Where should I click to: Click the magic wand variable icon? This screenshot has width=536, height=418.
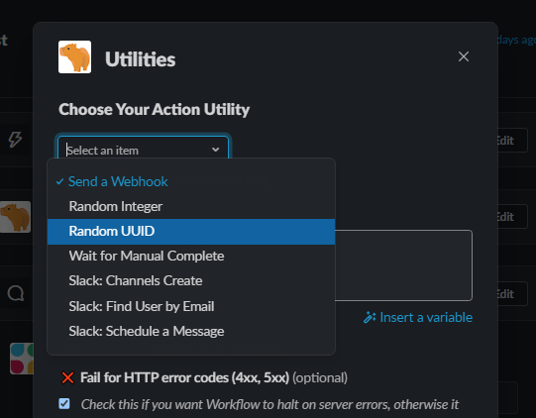(x=370, y=318)
